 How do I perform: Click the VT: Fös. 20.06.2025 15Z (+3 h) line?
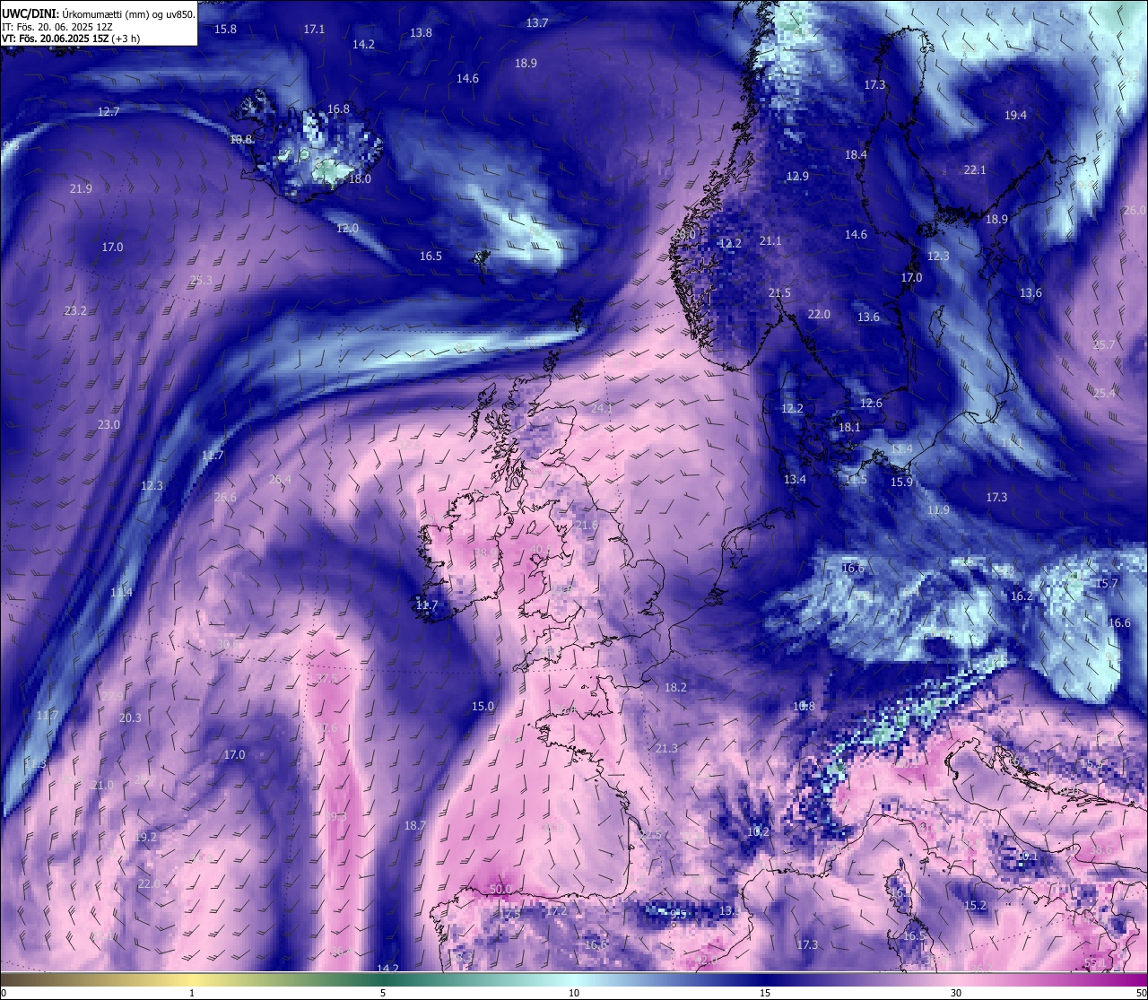click(x=71, y=39)
